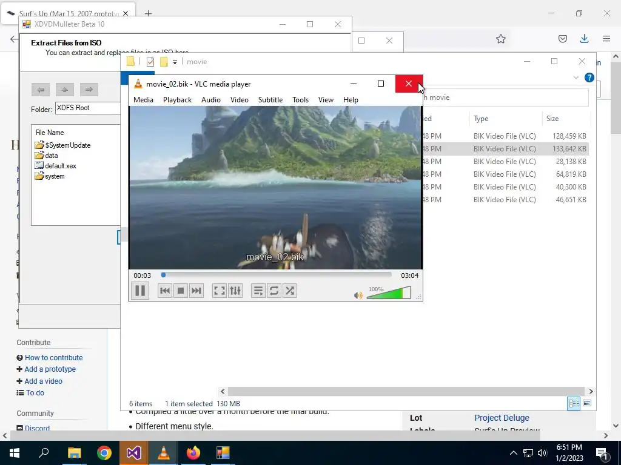Seek on the VLC playback progress bar
The width and height of the screenshot is (621, 465).
[276, 275]
